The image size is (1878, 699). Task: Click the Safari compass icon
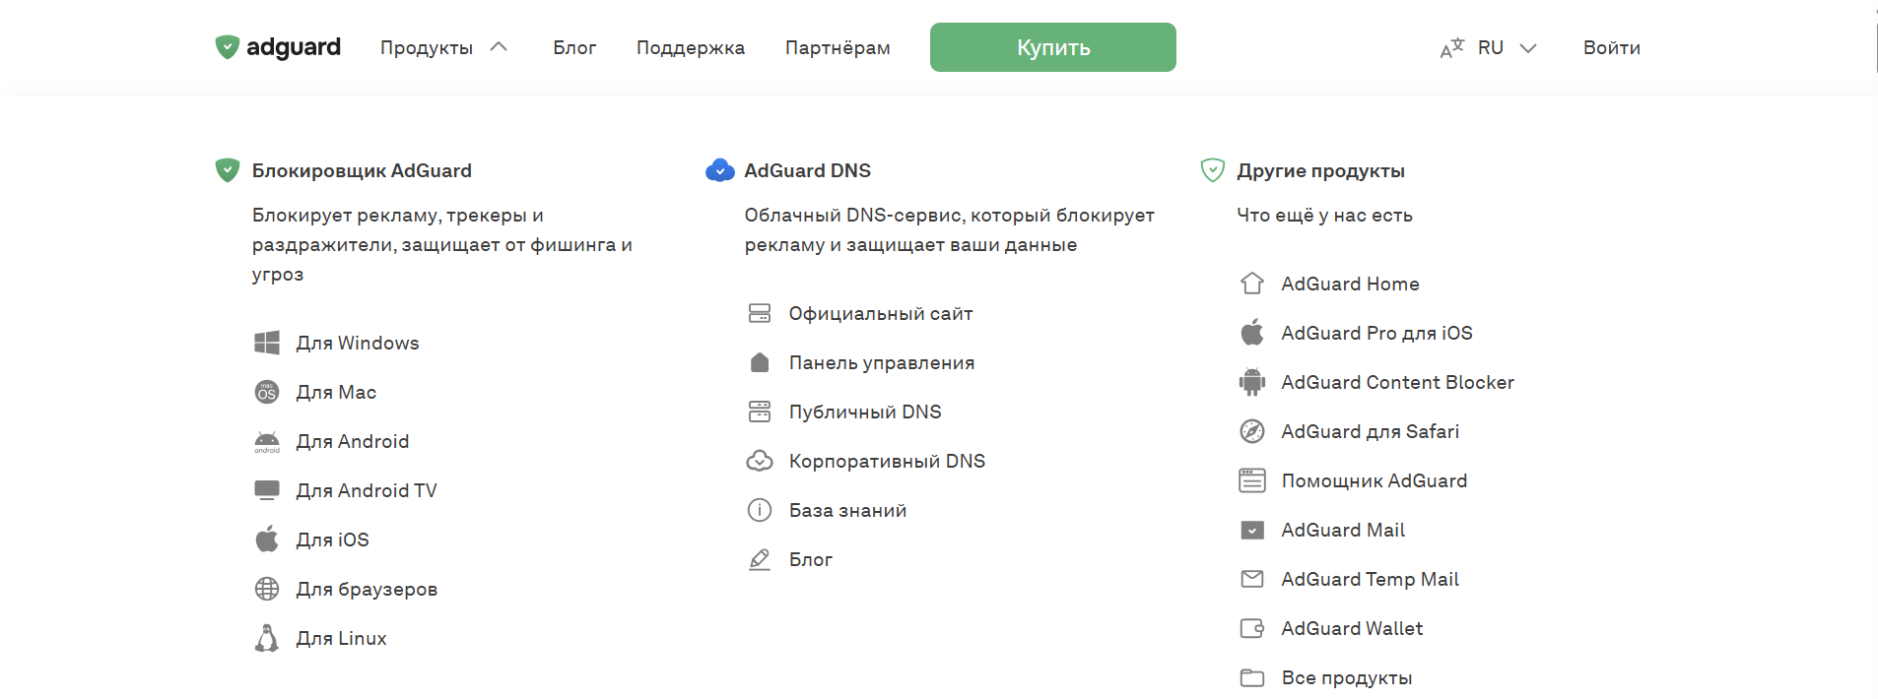tap(1252, 431)
